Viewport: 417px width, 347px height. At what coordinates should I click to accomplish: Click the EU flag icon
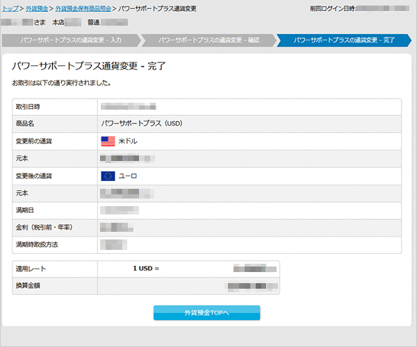click(x=108, y=176)
